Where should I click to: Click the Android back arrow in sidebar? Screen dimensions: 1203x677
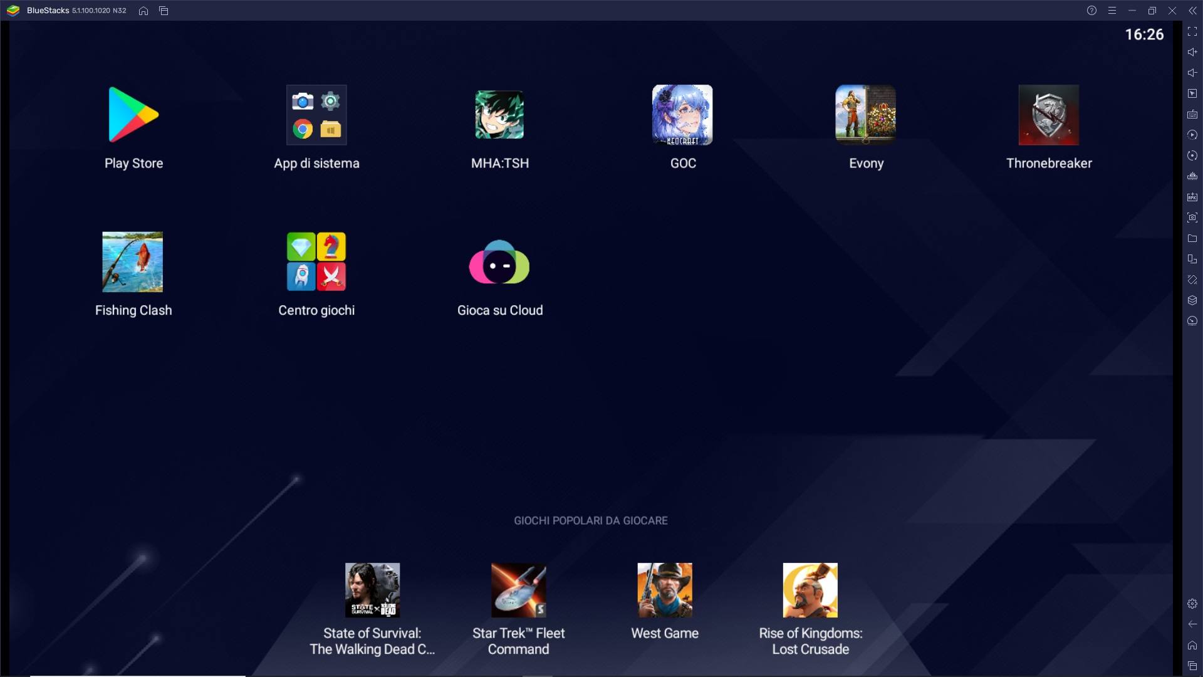click(x=1192, y=624)
